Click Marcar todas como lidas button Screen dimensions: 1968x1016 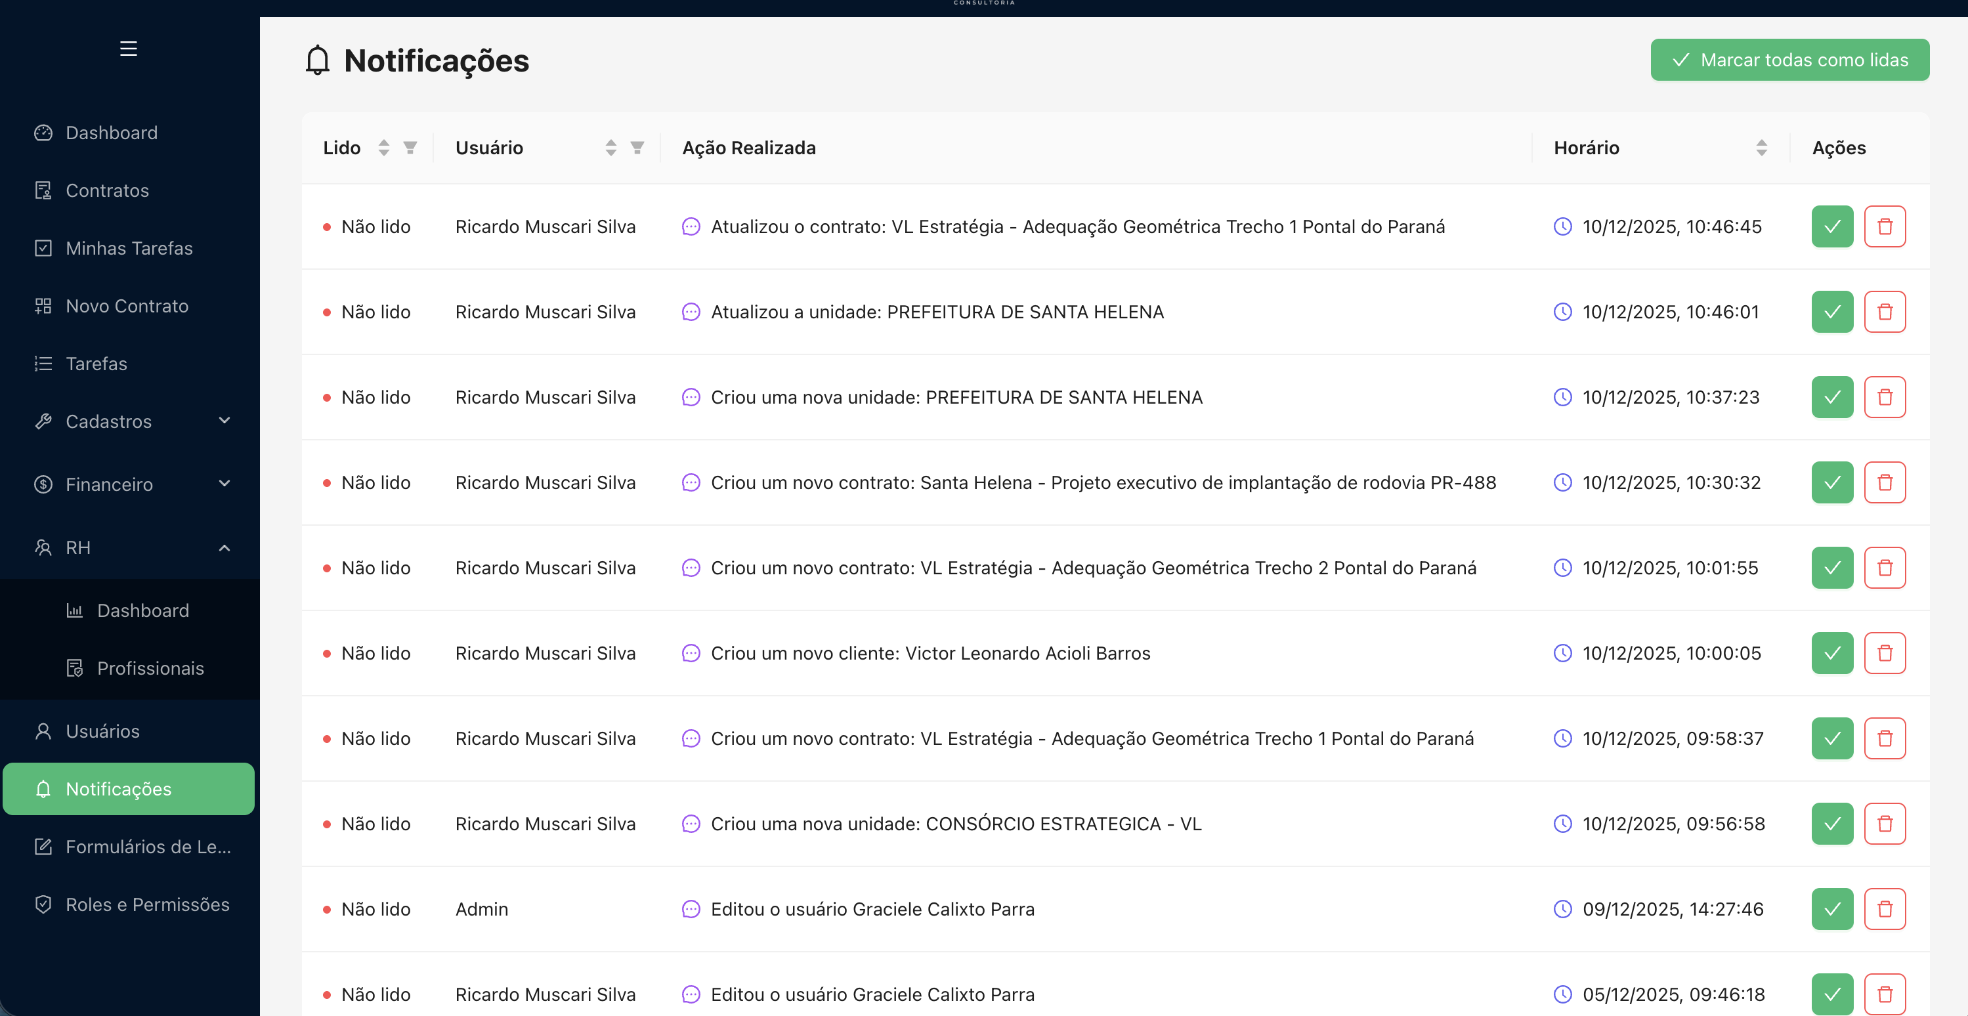[x=1789, y=60]
